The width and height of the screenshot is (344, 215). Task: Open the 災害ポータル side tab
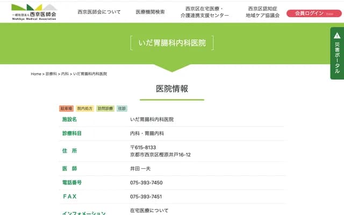click(x=337, y=56)
